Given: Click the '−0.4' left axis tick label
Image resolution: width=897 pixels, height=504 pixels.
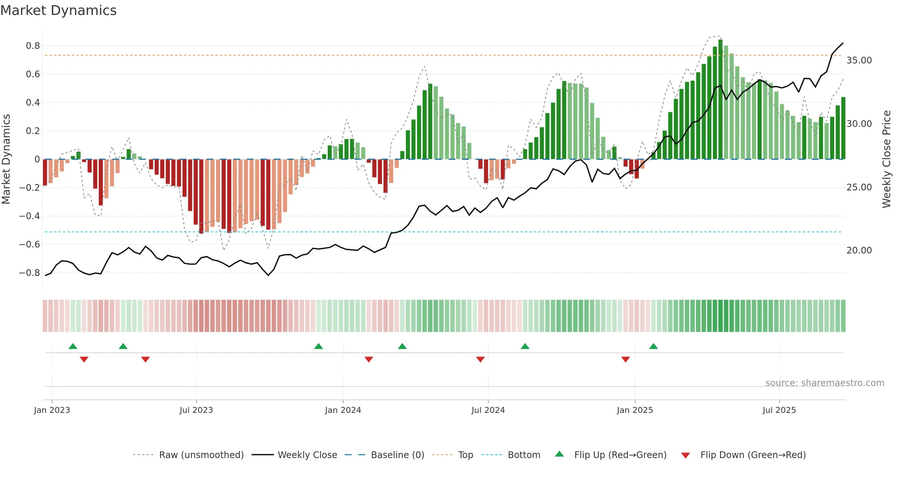Looking at the screenshot, I should pos(30,216).
